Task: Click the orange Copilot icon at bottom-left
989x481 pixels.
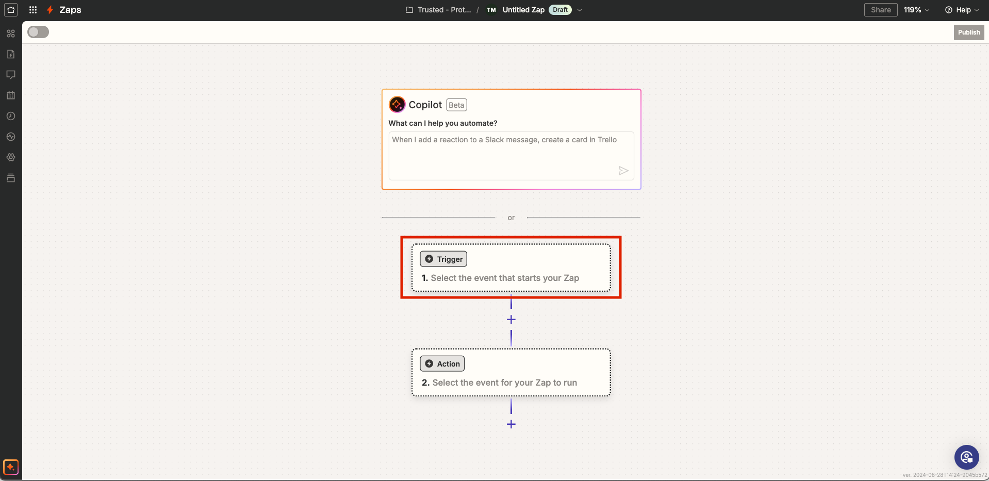Action: [11, 467]
